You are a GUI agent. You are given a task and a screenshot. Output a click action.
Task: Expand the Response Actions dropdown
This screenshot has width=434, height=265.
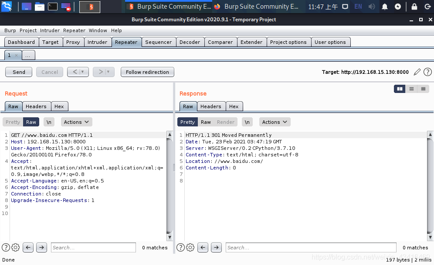tap(275, 122)
